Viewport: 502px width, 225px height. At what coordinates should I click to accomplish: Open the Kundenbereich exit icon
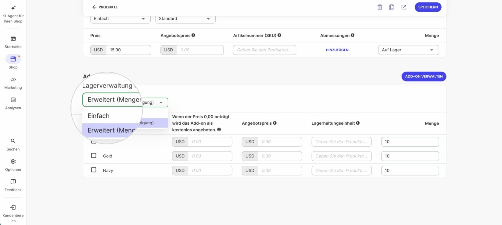point(13,207)
